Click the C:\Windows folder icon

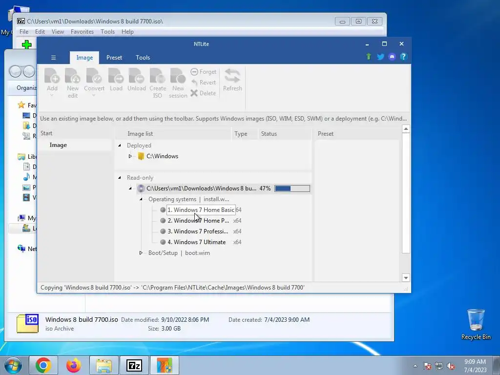[x=141, y=156]
